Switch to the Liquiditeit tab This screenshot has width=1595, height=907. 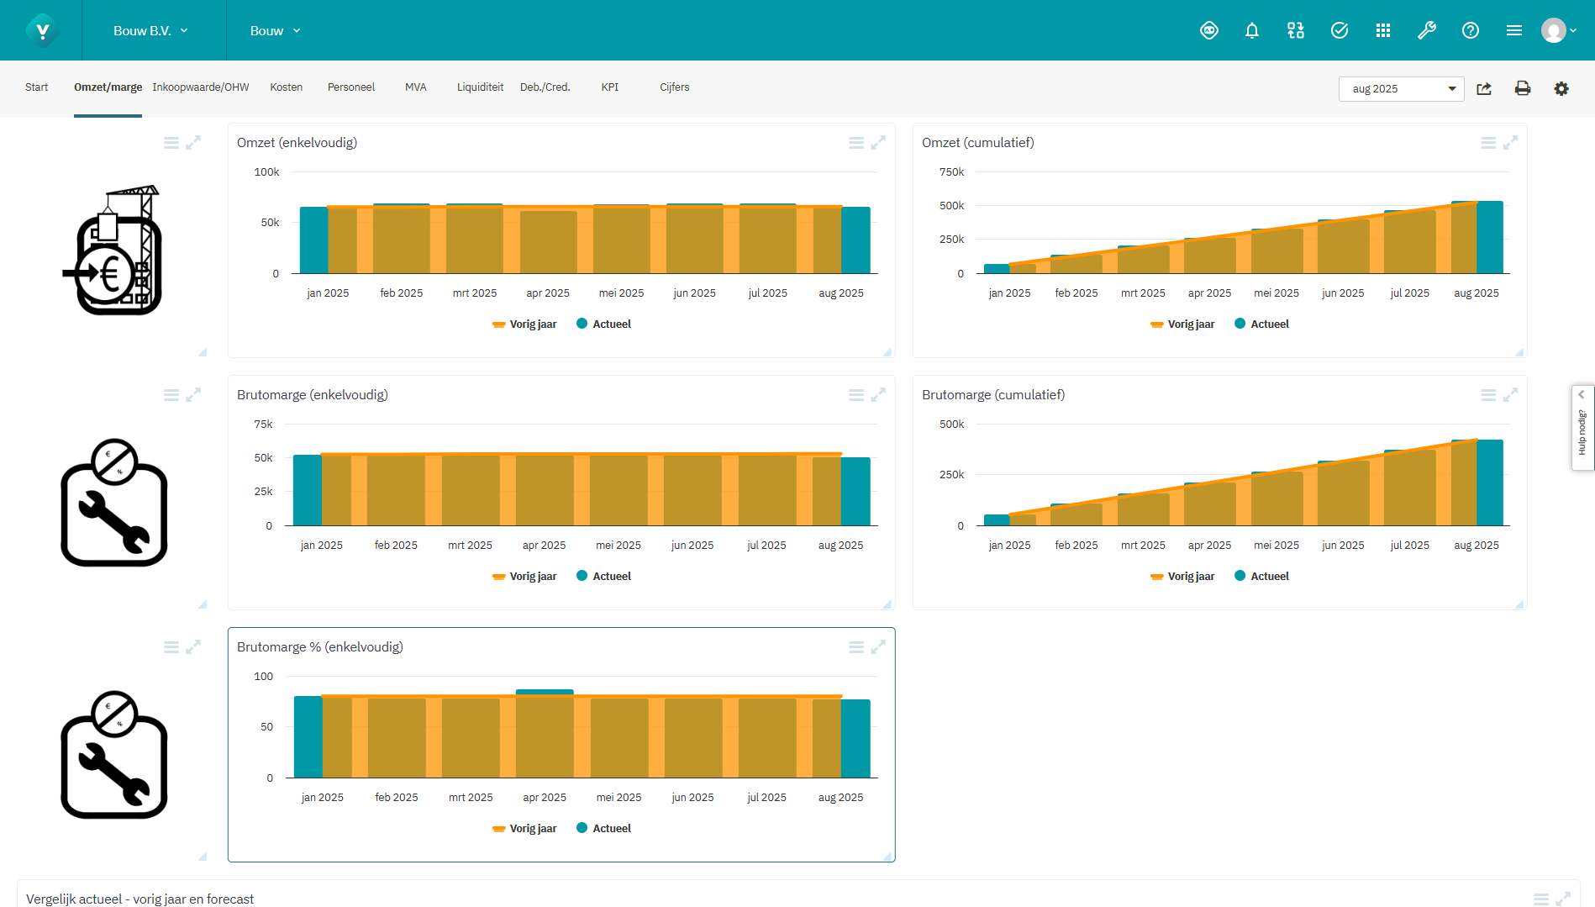coord(480,87)
